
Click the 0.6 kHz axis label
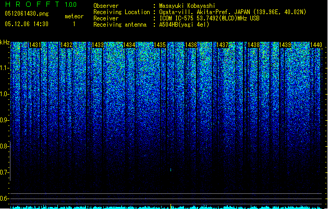click(x=4, y=199)
